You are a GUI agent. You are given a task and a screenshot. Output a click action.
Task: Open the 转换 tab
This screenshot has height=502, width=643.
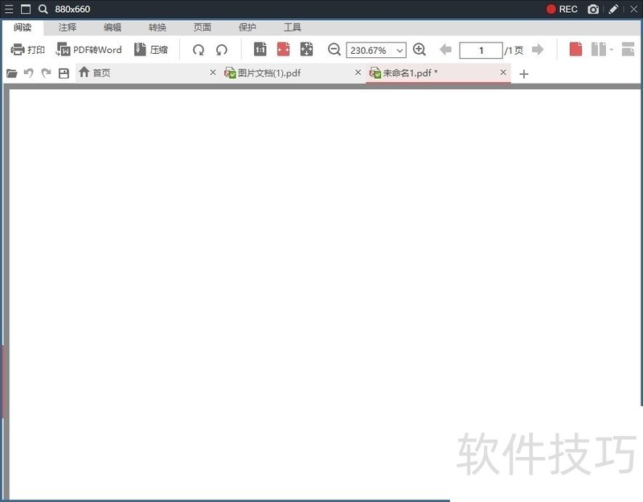(157, 27)
